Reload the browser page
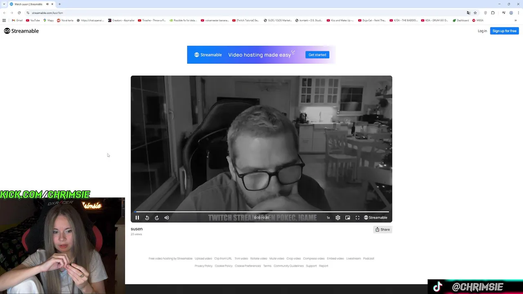 click(x=19, y=13)
